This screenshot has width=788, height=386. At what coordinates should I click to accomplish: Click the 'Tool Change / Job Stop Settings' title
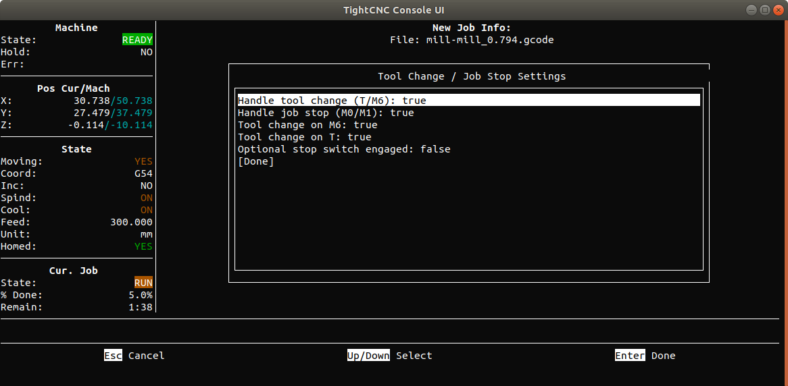472,76
